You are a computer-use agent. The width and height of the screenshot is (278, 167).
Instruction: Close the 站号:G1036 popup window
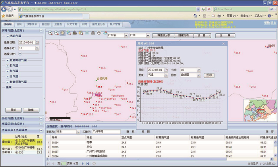click(x=223, y=44)
